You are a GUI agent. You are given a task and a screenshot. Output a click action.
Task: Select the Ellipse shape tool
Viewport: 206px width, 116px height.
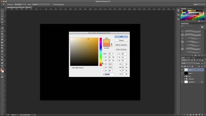coord(2,60)
